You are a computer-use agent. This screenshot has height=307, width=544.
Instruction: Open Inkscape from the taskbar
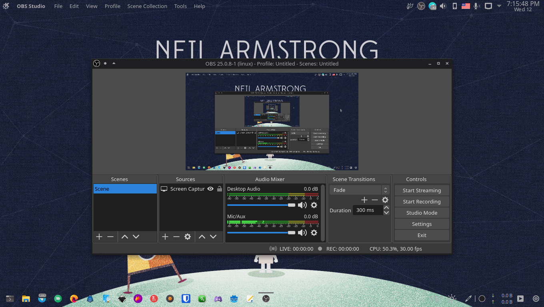tap(122, 298)
